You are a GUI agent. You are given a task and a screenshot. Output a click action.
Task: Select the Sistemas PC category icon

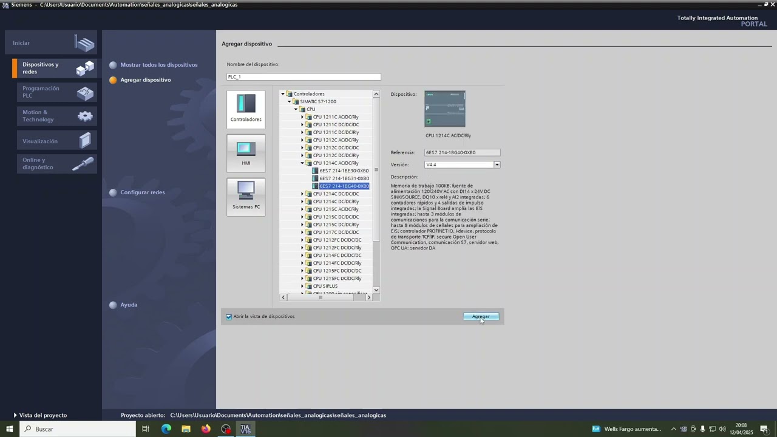point(246,197)
